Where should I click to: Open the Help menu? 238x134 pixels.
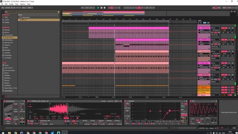coord(29,4)
